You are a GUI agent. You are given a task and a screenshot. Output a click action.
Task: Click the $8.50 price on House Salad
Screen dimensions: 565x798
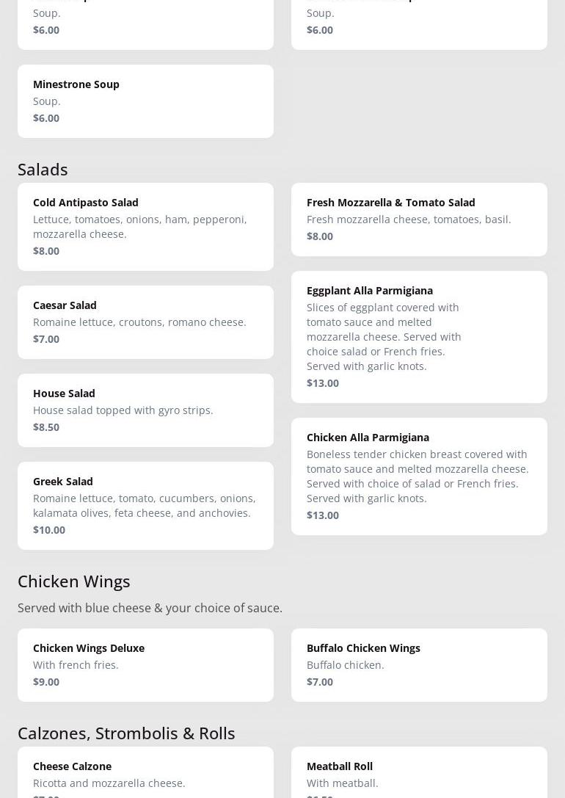tap(46, 427)
